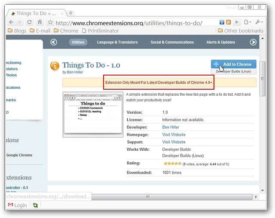Click author Ben Hiller under the title
Image resolution: width=275 pixels, height=218 pixels.
pyautogui.click(x=75, y=72)
